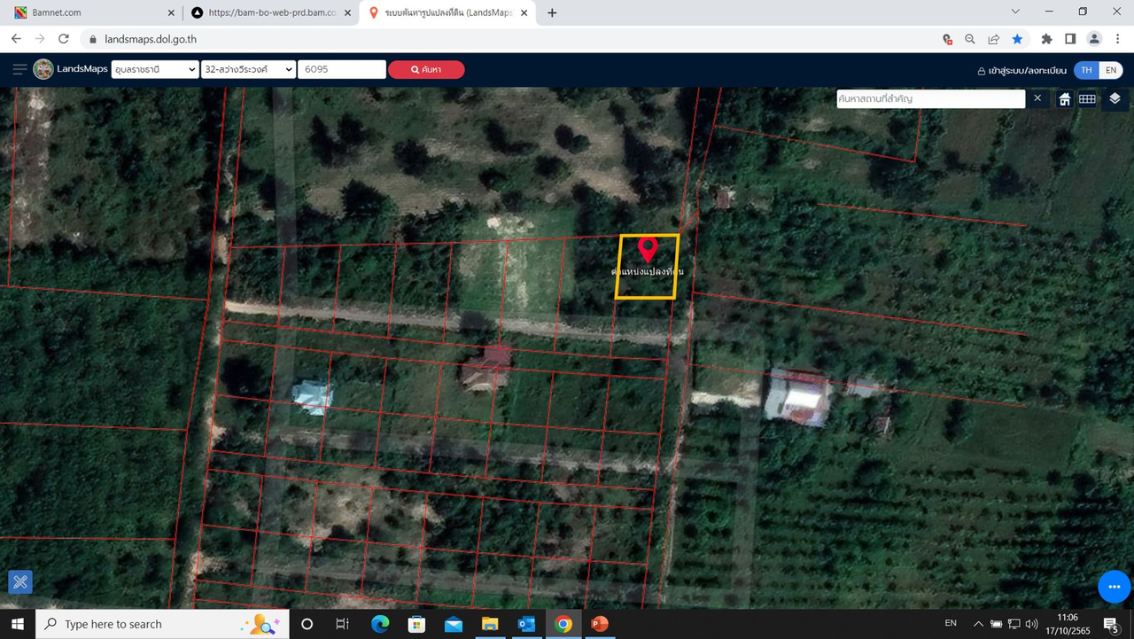This screenshot has width=1134, height=639.
Task: Expand the province dropdown อุบลราชธานี
Action: (x=155, y=69)
